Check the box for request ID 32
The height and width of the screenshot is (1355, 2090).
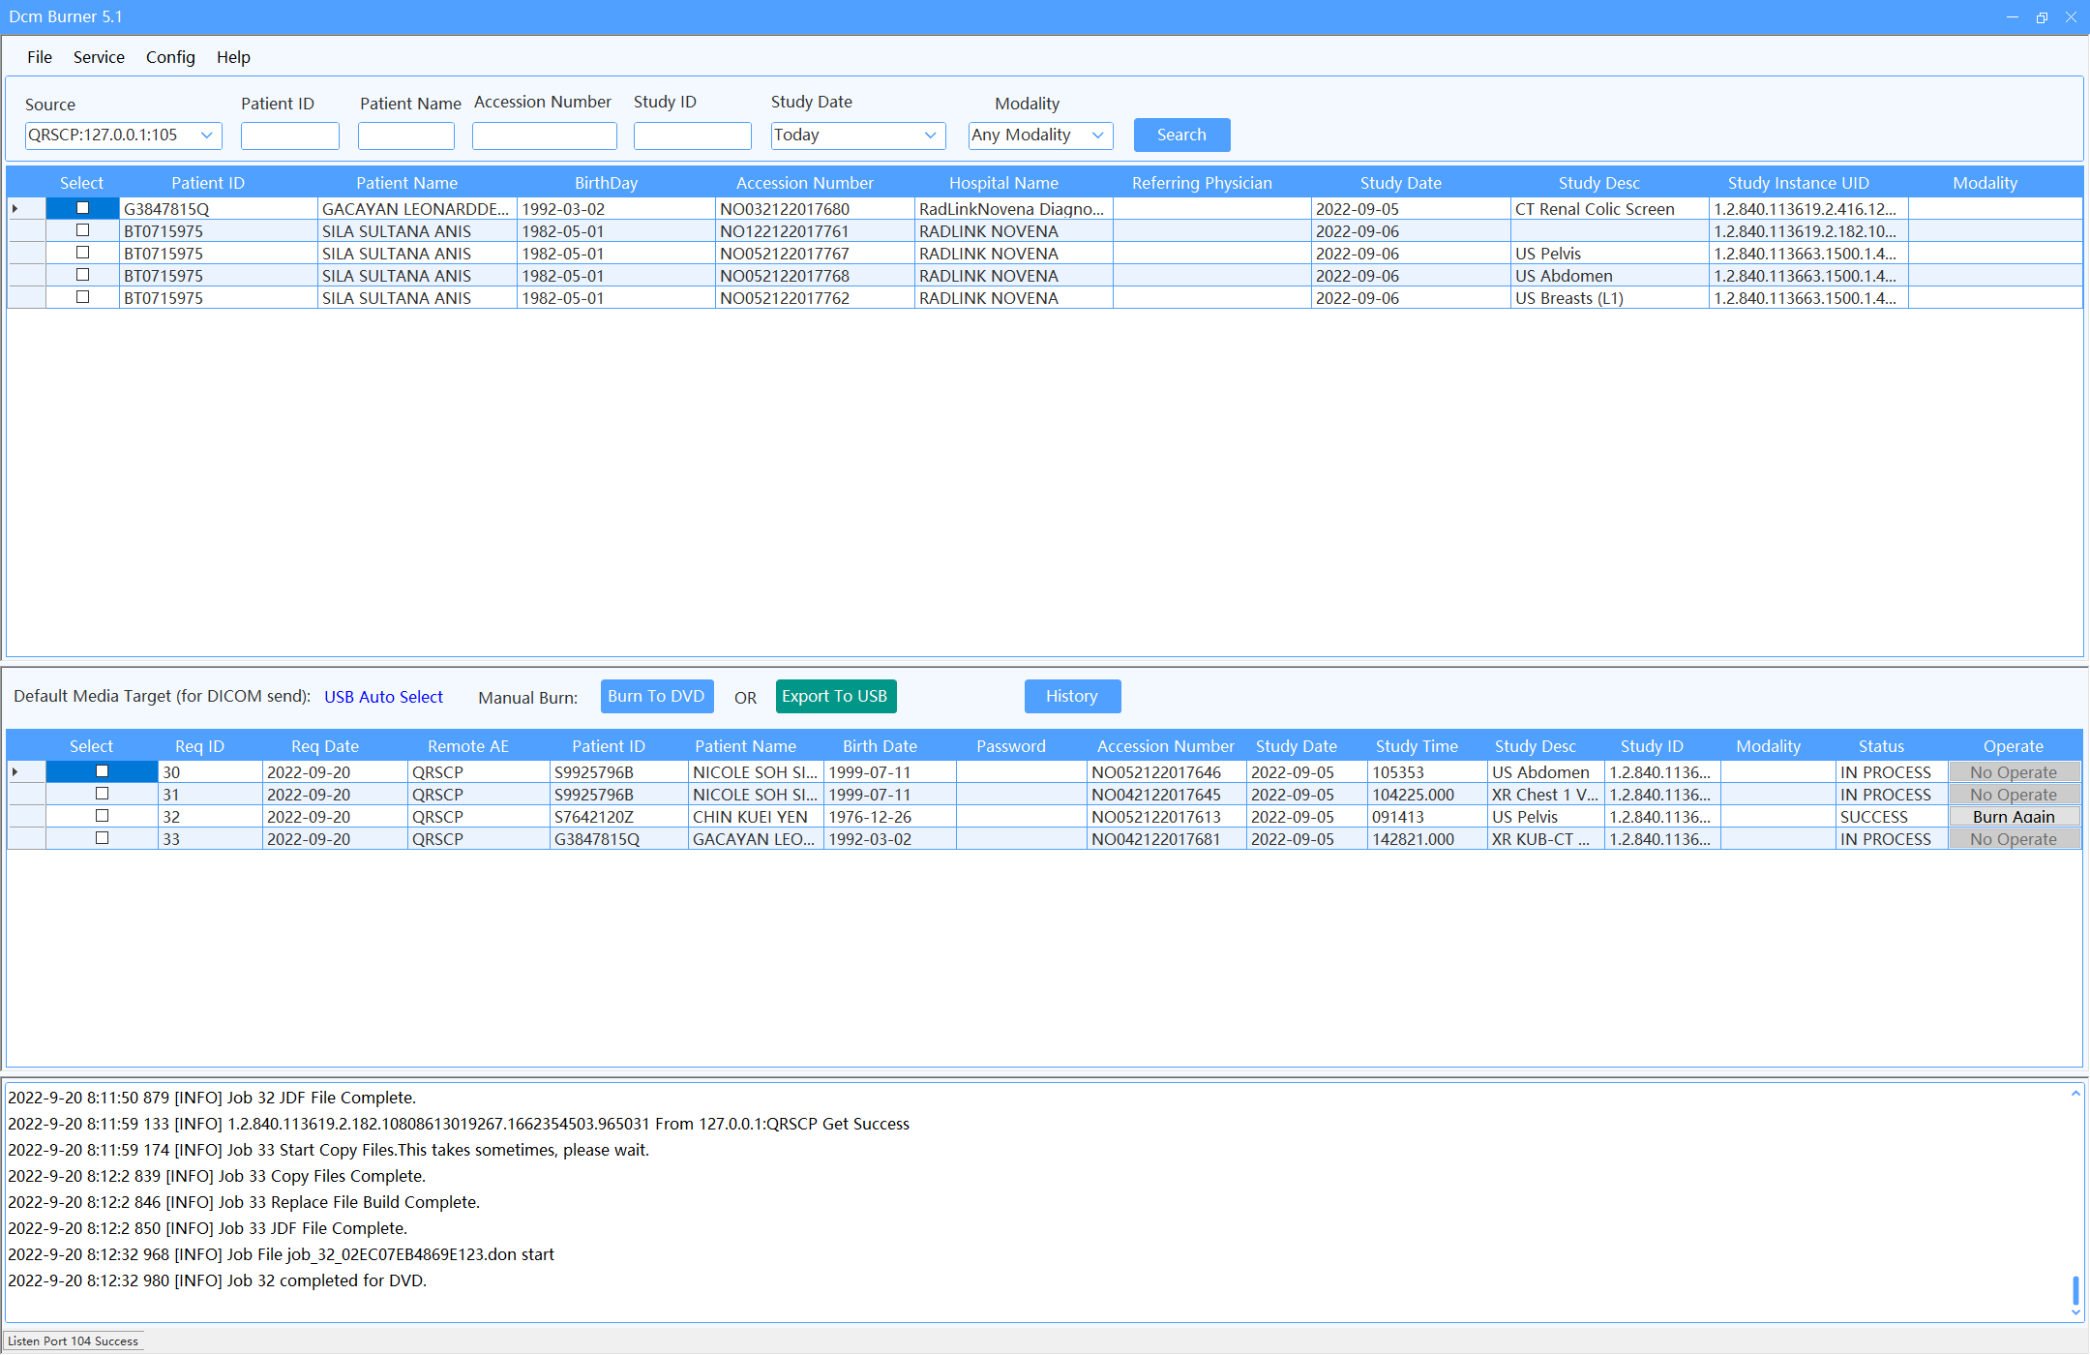[x=102, y=816]
